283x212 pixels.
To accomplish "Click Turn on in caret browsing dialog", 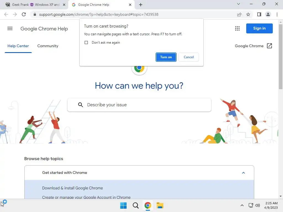I will [166, 57].
